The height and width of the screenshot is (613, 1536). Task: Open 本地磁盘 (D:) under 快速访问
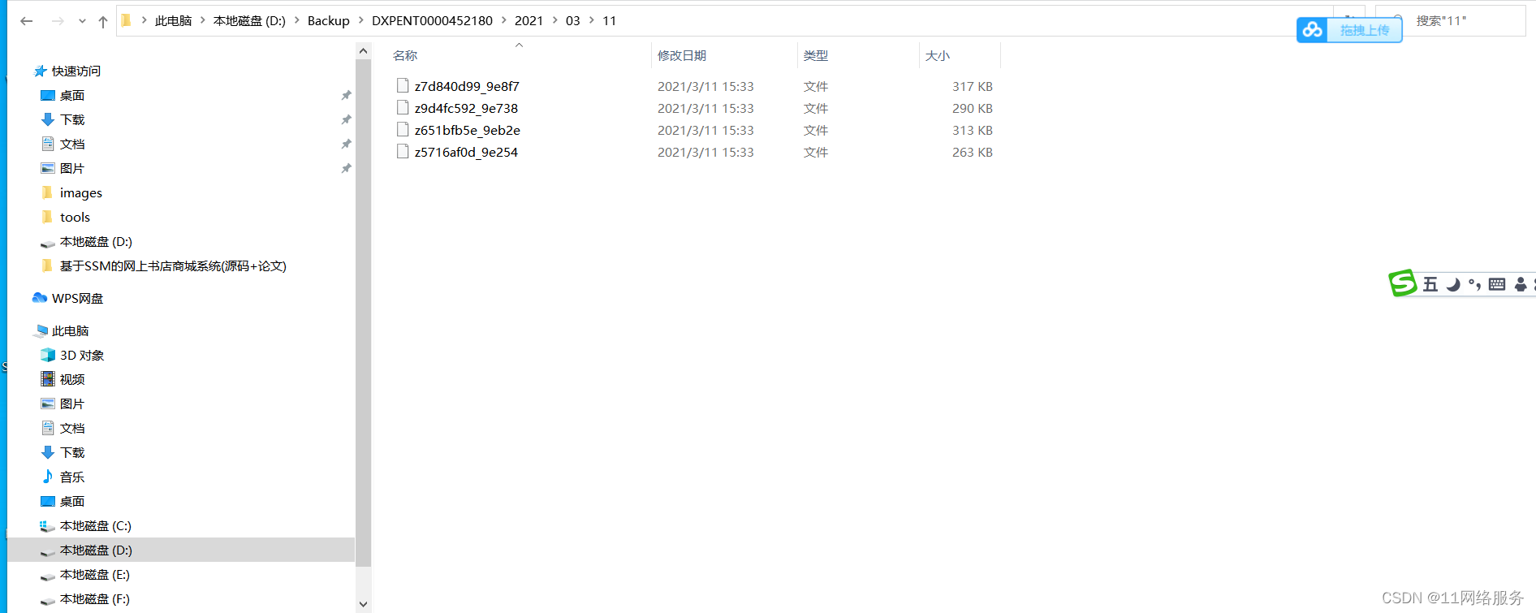96,241
